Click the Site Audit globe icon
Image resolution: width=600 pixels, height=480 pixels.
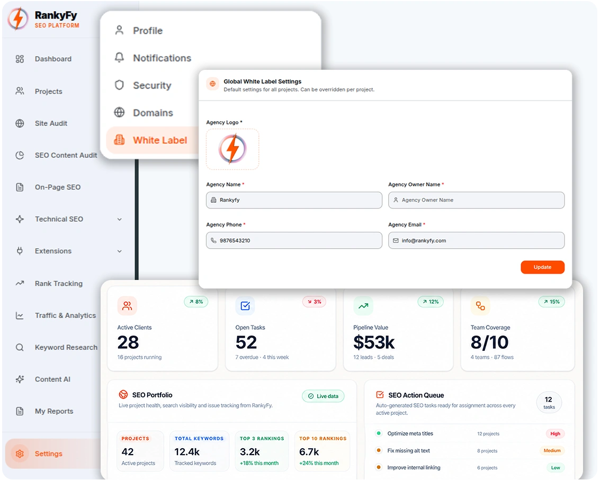20,123
